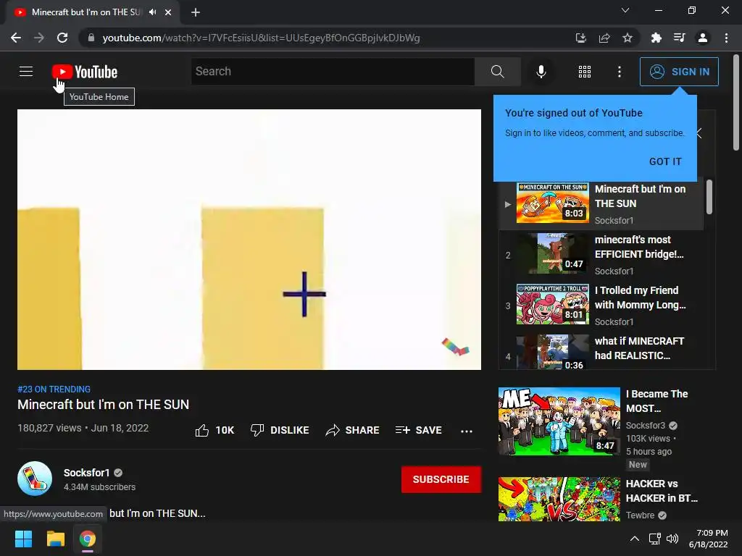This screenshot has height=556, width=742.
Task: Reload the current page
Action: pyautogui.click(x=62, y=38)
